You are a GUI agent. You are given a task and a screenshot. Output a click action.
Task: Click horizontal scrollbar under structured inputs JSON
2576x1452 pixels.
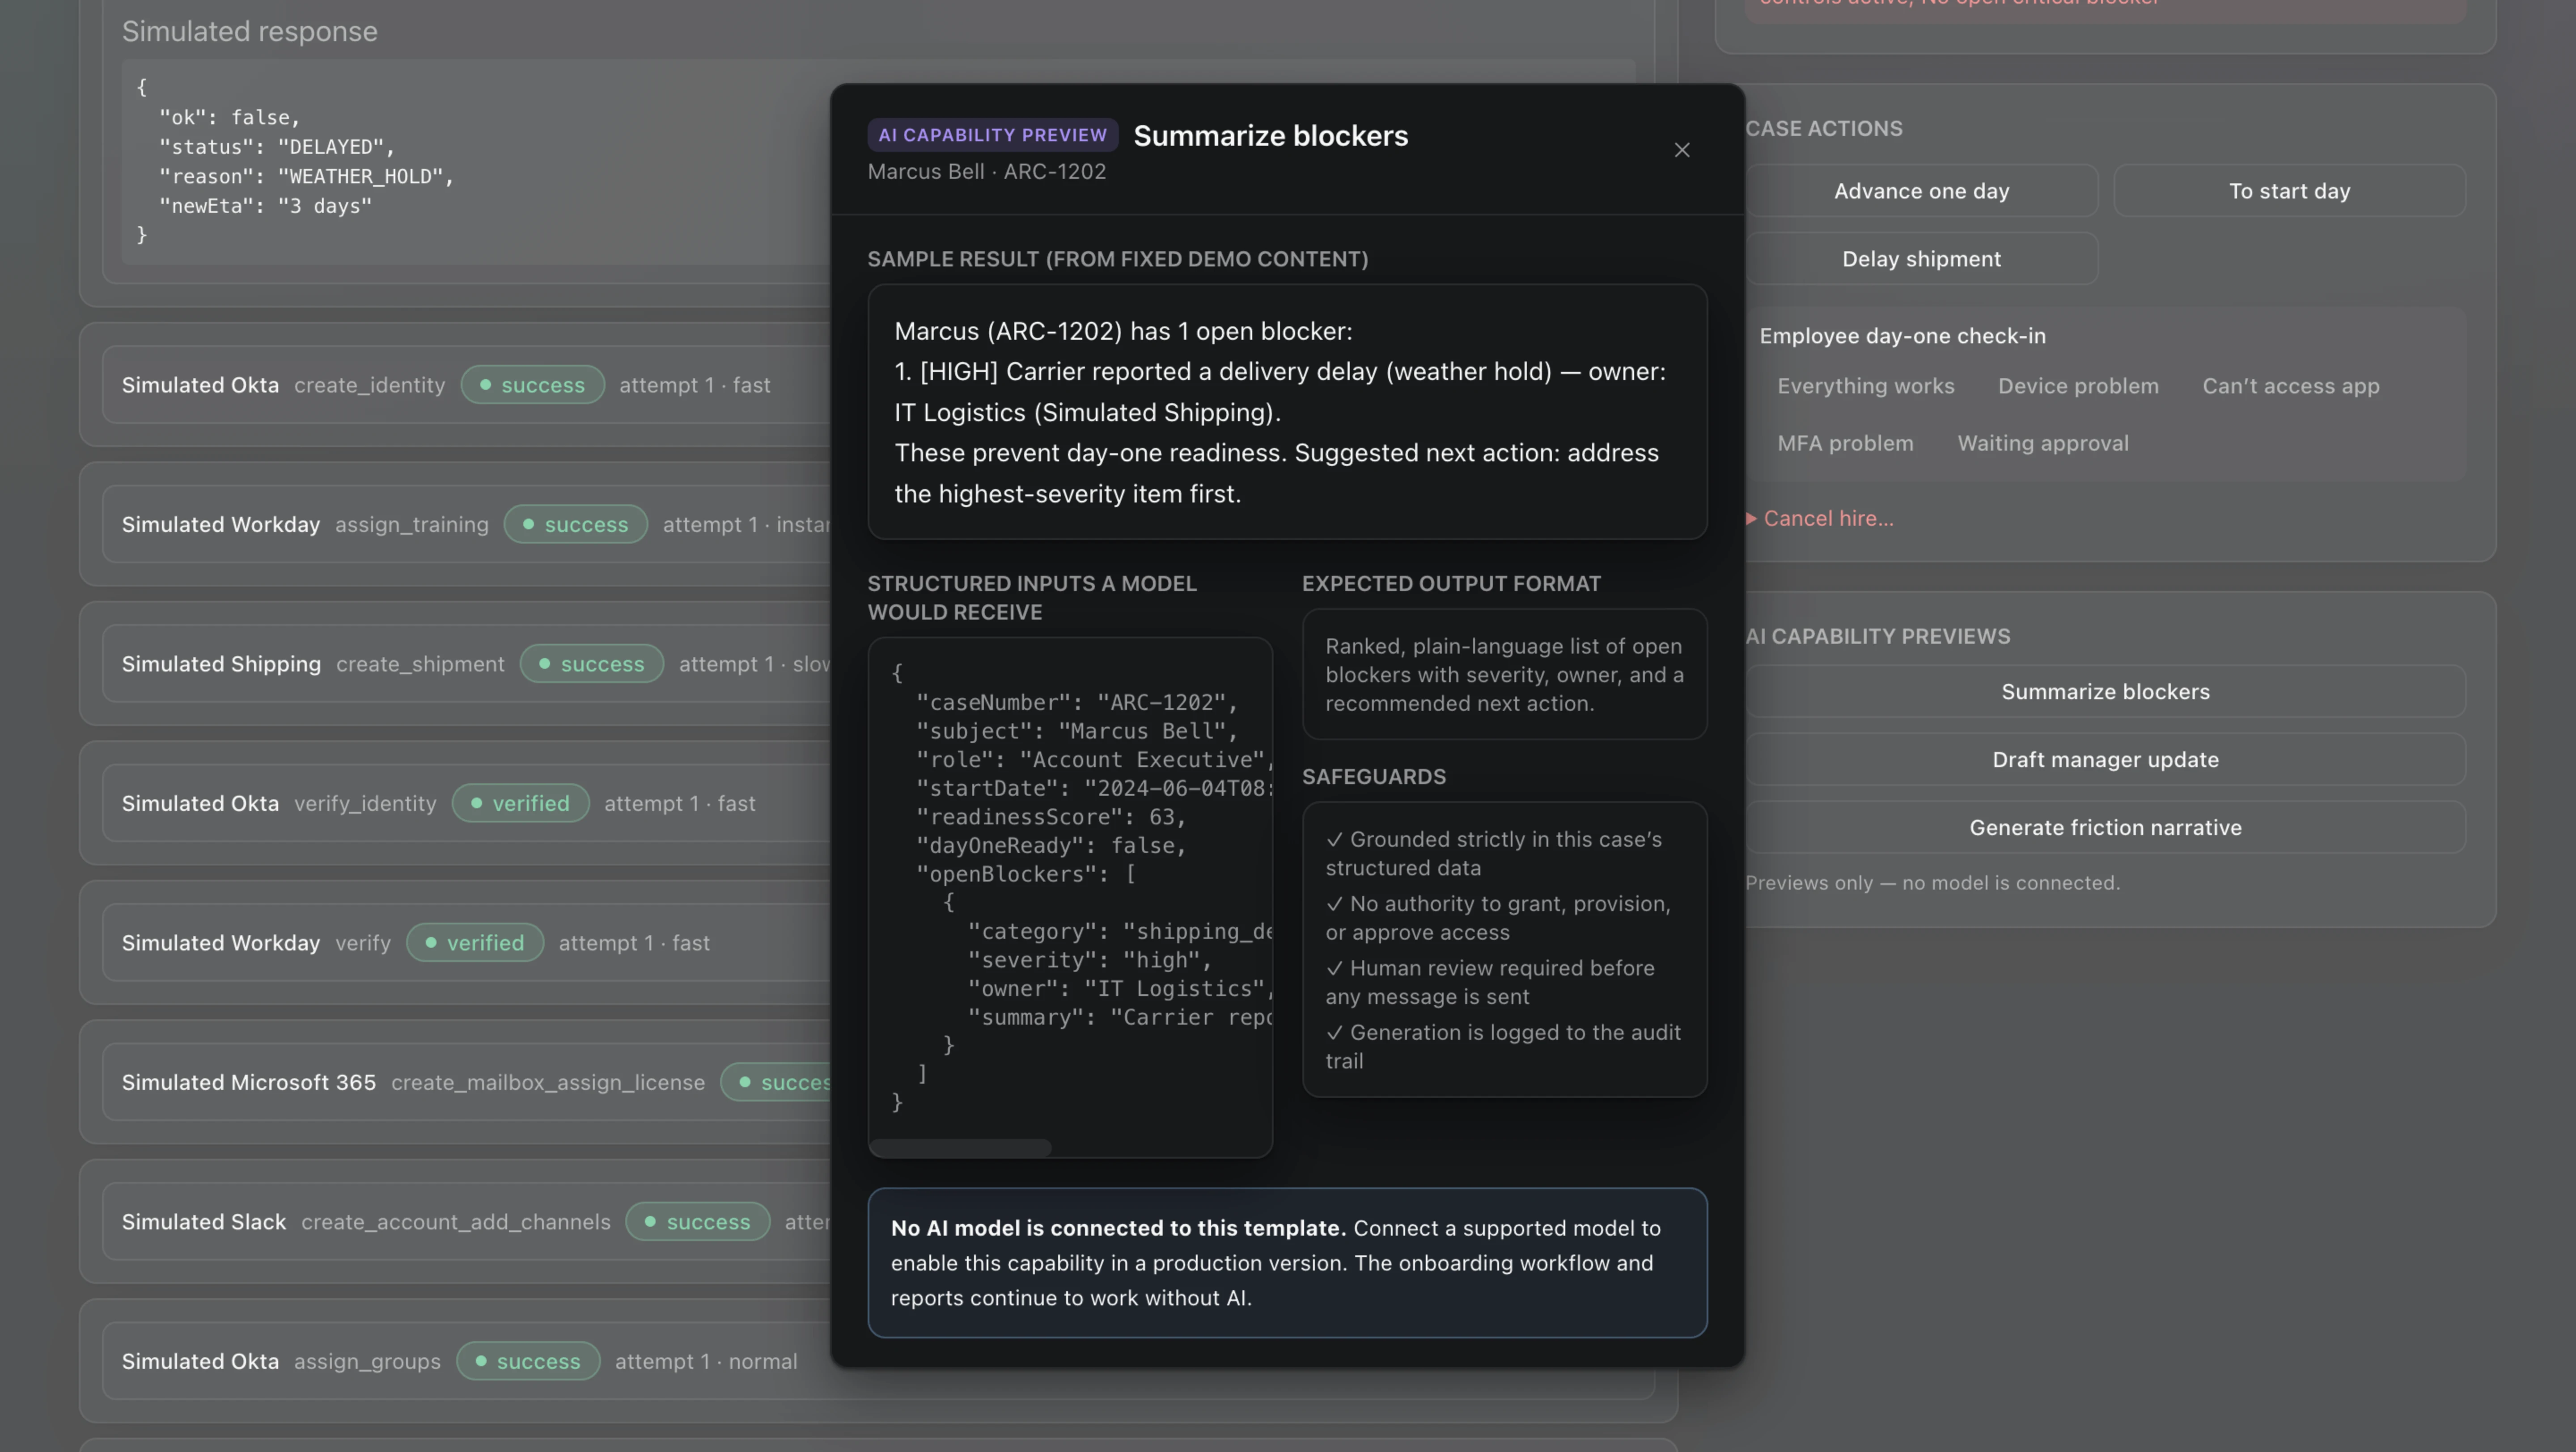coord(960,1147)
